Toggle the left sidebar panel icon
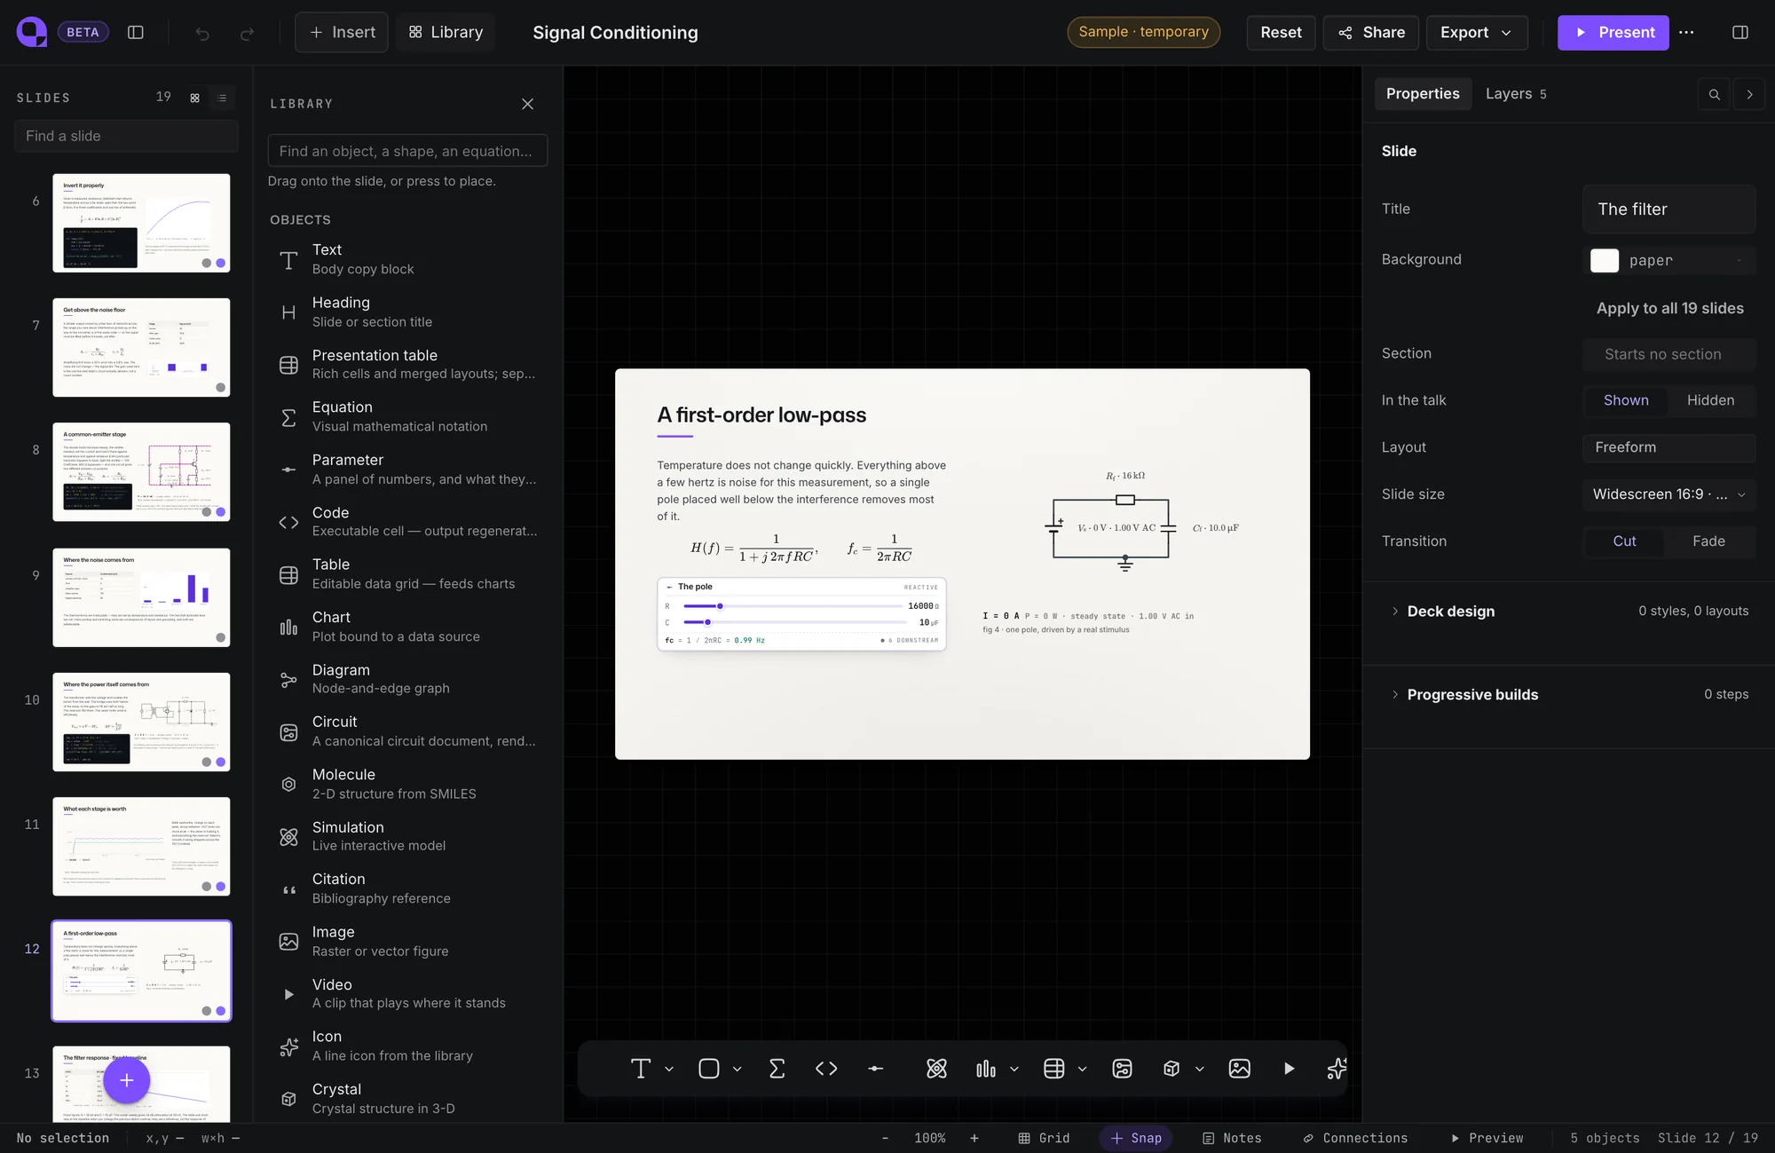This screenshot has width=1775, height=1153. [136, 33]
